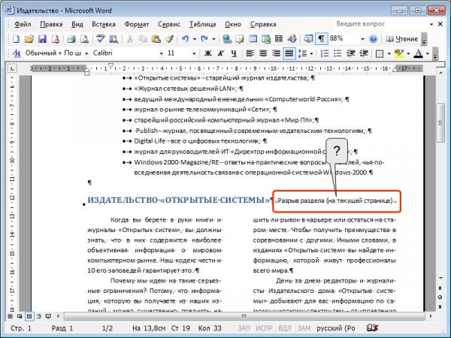
Task: Open the Правка menu
Action: coord(51,24)
